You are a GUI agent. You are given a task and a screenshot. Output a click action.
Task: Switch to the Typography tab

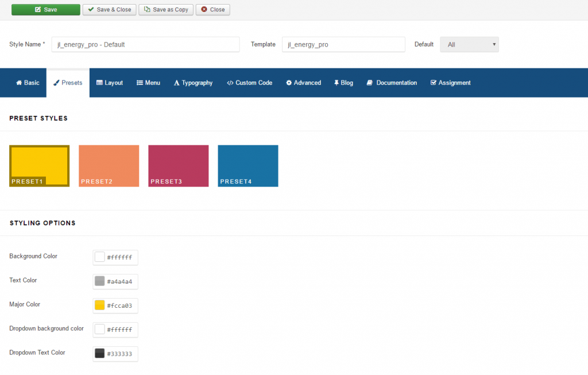(x=193, y=82)
